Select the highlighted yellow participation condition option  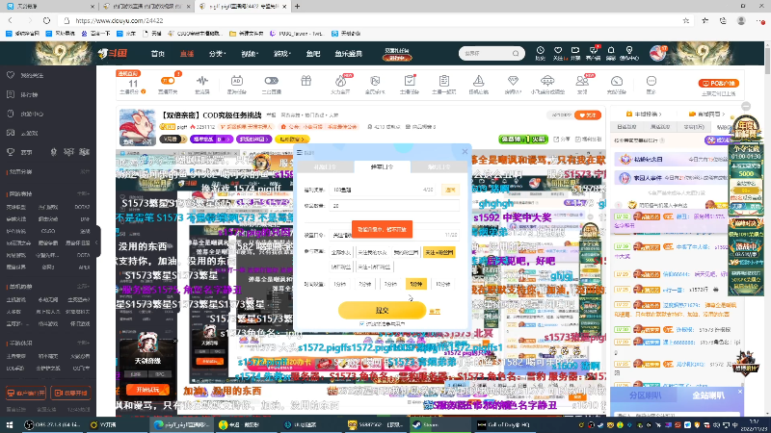tap(439, 252)
